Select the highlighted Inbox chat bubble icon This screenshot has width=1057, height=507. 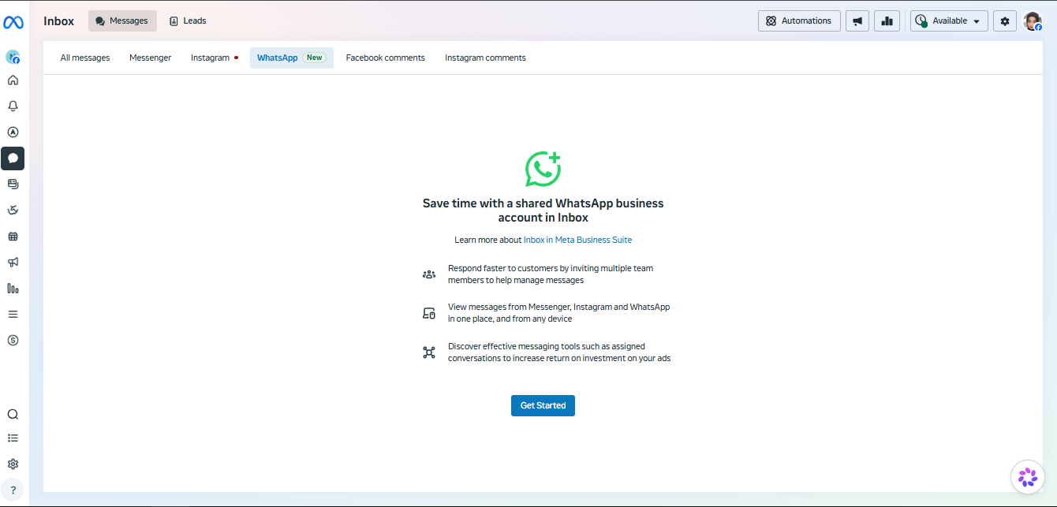coord(13,158)
